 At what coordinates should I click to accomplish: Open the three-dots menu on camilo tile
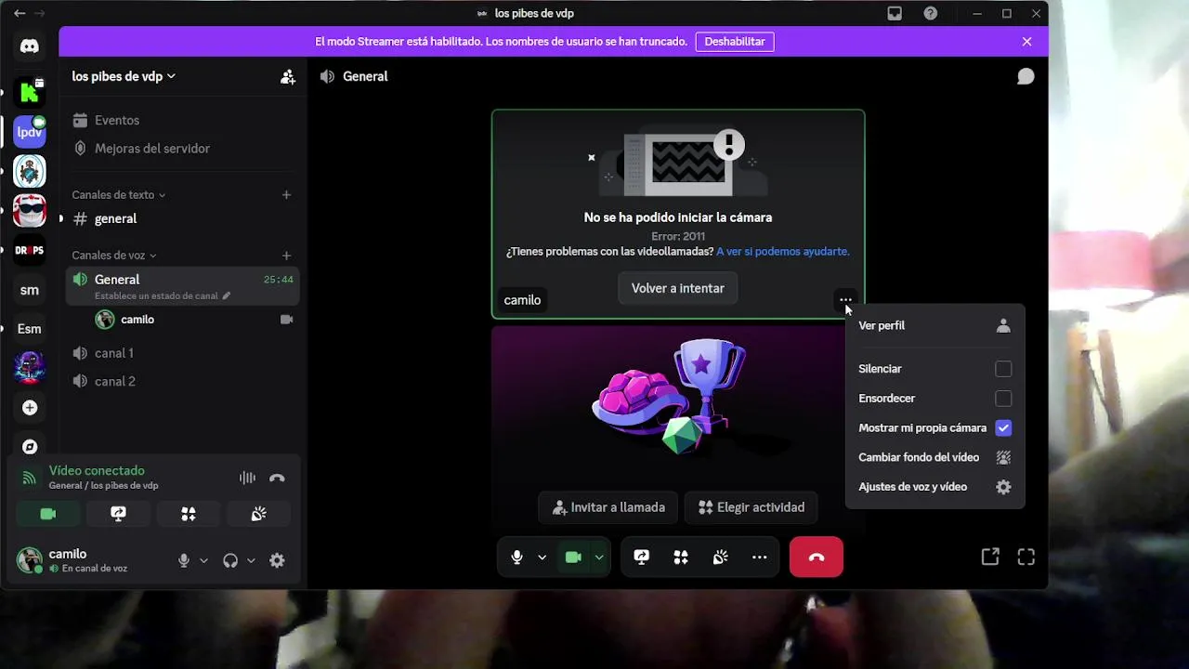[x=845, y=300]
